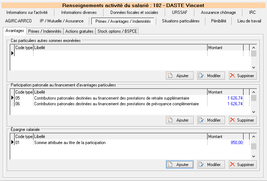Open the Assurance chômage tab

tap(218, 12)
